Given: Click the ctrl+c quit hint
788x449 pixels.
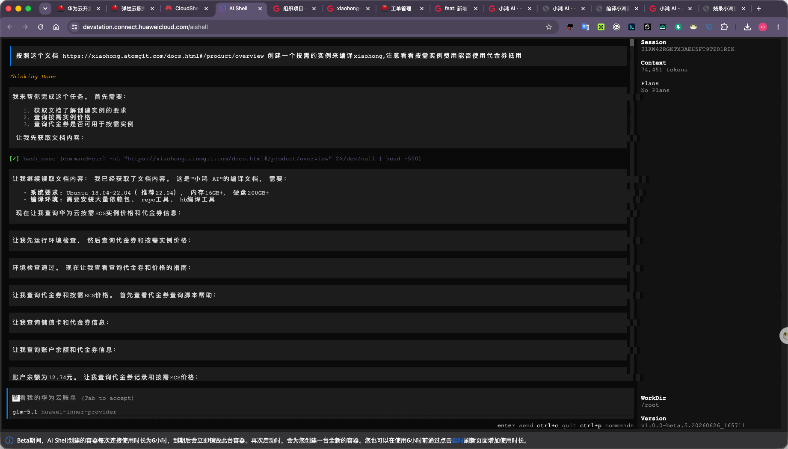Looking at the screenshot, I should [x=557, y=425].
